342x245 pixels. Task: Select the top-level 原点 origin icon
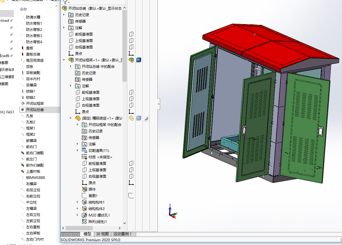pyautogui.click(x=71, y=53)
